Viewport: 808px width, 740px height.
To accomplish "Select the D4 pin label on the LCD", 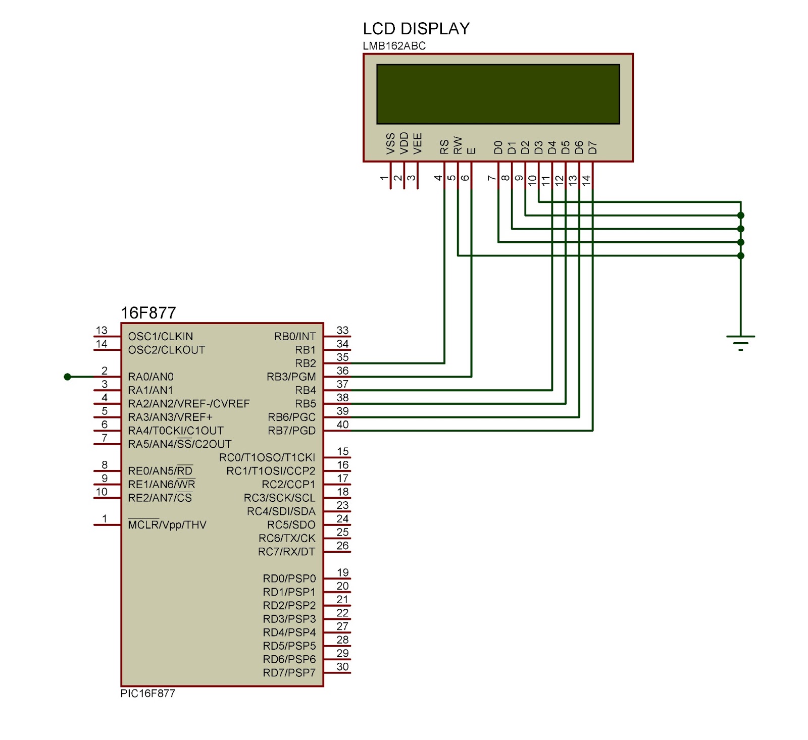I will [x=552, y=147].
